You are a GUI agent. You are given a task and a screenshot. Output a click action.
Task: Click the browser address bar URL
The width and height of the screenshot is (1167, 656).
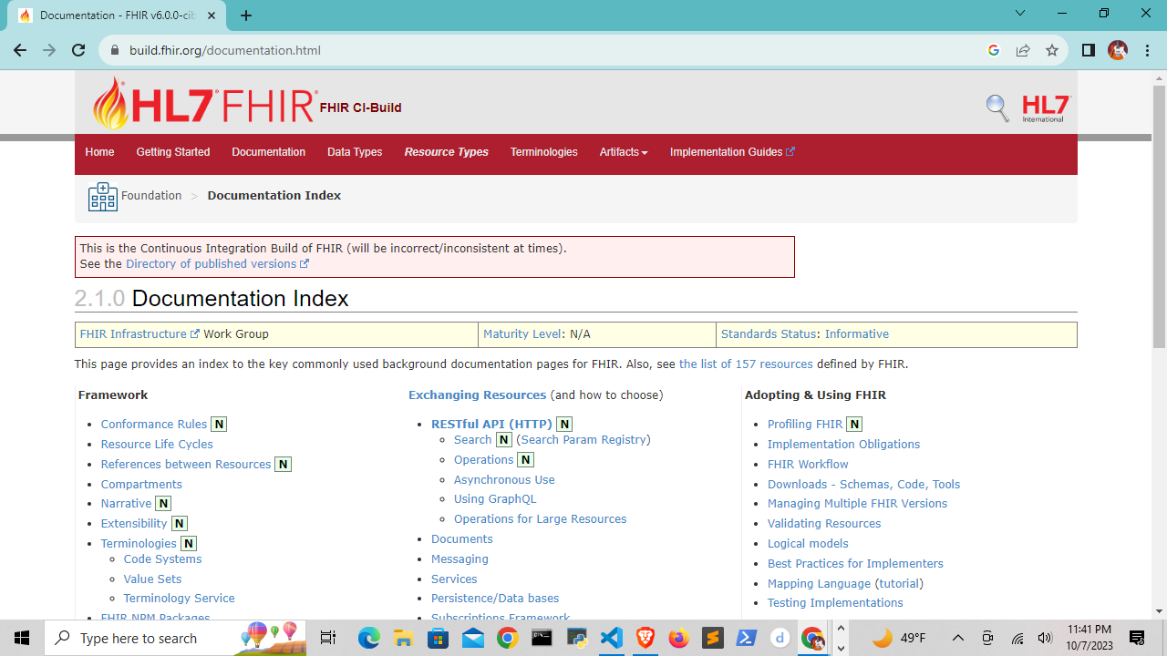pos(225,50)
